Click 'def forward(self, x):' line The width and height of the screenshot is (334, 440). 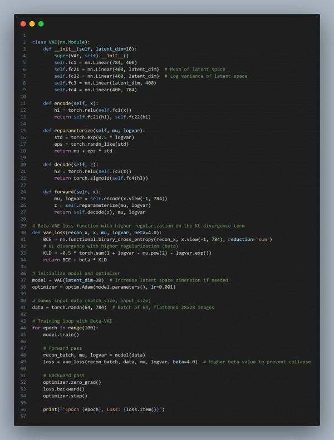(x=72, y=192)
